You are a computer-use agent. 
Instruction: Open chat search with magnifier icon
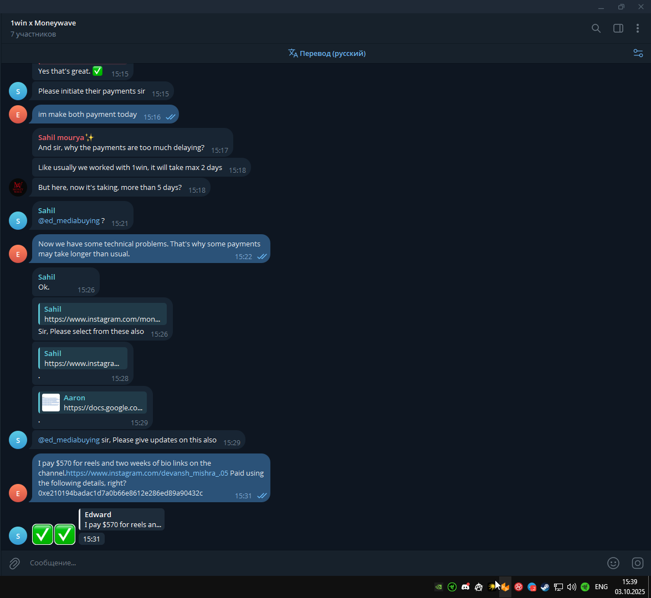point(596,28)
